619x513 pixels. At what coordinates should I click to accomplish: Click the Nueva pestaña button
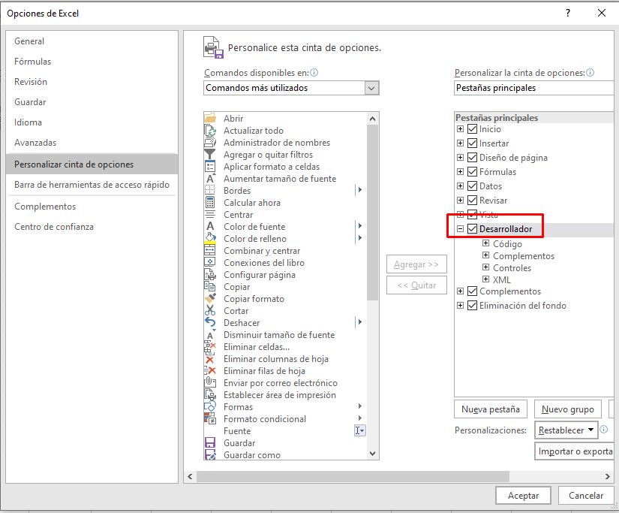(490, 409)
